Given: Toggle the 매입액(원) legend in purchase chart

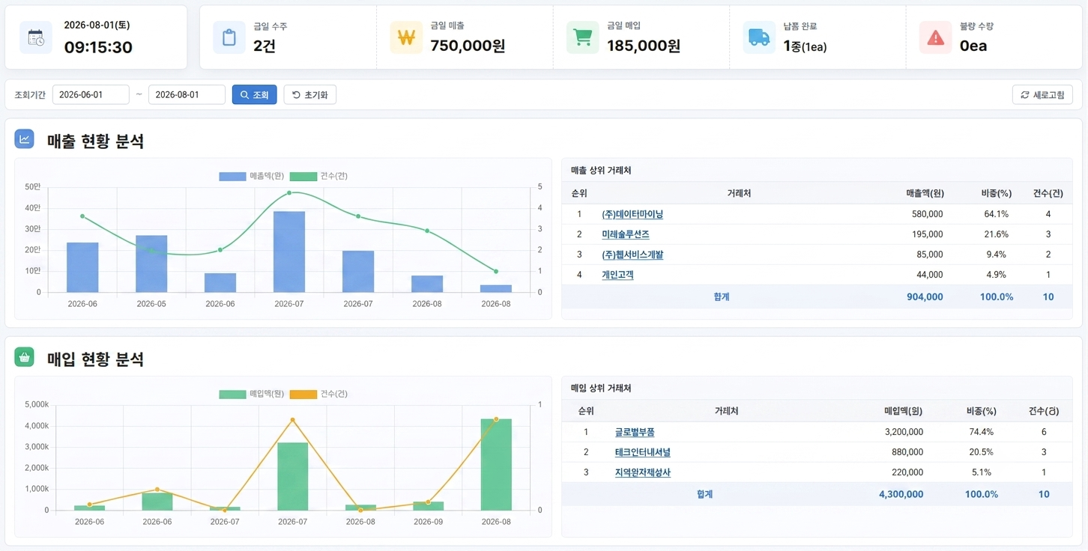Looking at the screenshot, I should 252,394.
